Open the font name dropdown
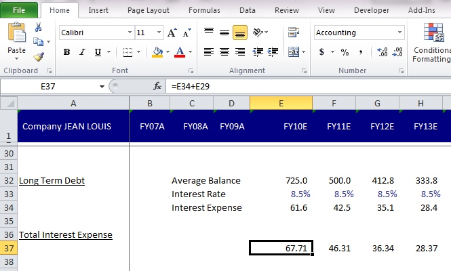This screenshot has width=451, height=271. pos(130,33)
